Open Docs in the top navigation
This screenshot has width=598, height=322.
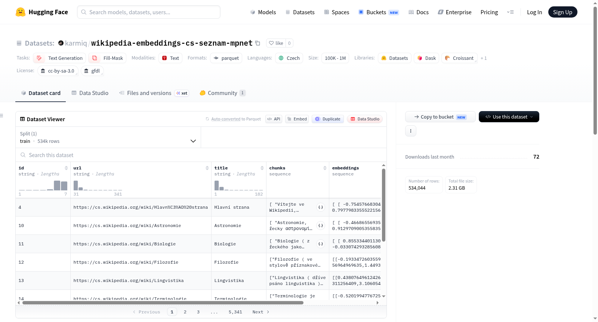(418, 12)
